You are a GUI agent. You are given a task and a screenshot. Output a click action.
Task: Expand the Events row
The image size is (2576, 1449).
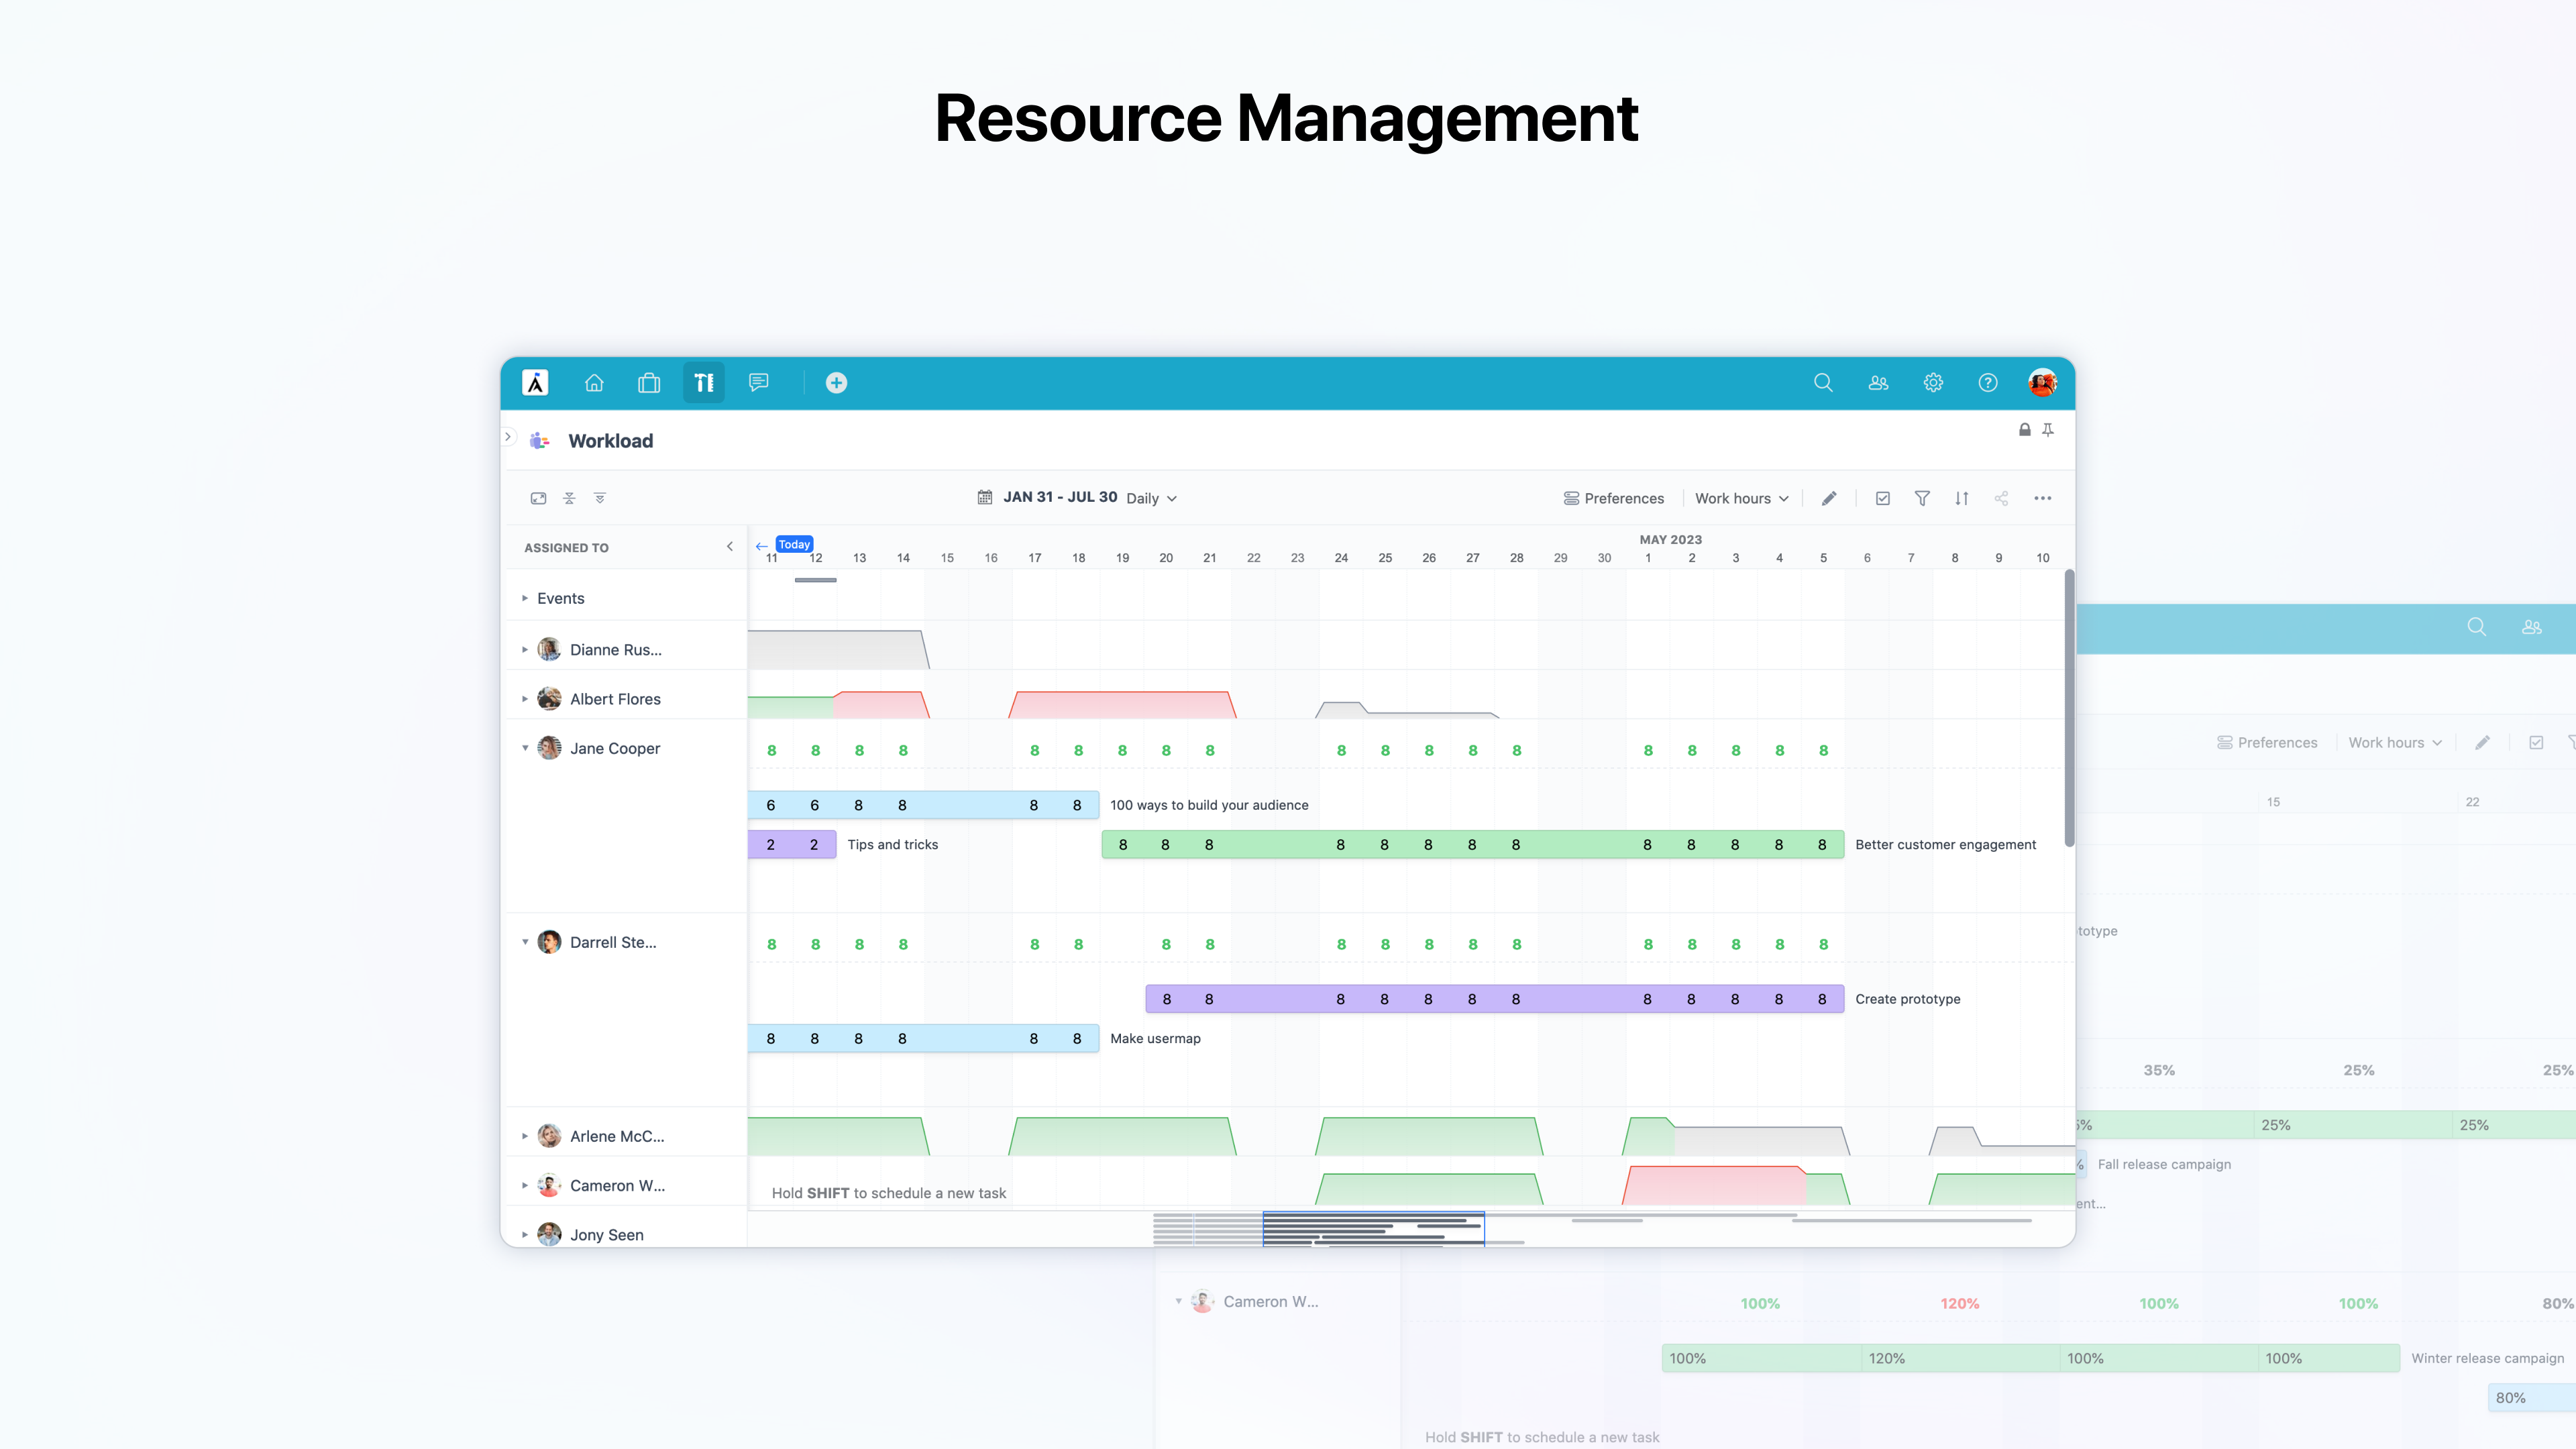pyautogui.click(x=525, y=598)
